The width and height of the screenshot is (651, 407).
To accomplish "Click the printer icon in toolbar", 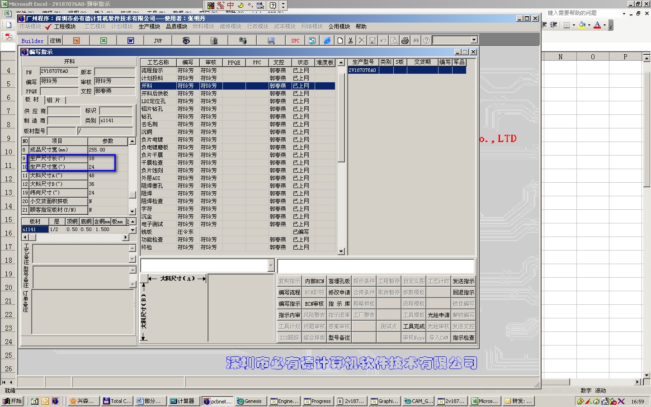I will pyautogui.click(x=405, y=41).
